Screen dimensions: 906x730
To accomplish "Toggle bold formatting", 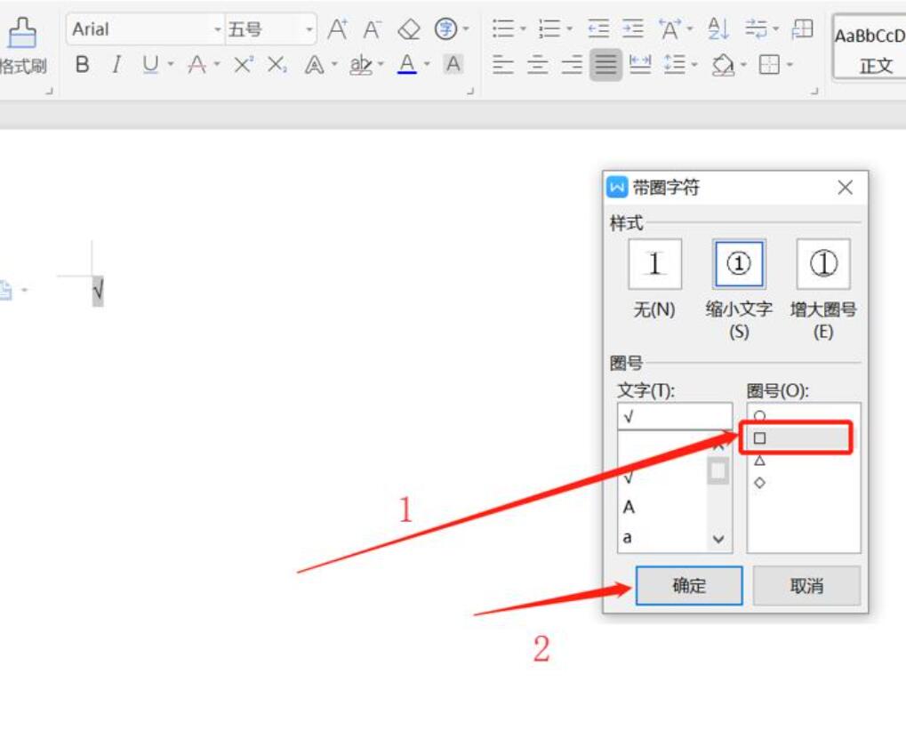I will [82, 64].
